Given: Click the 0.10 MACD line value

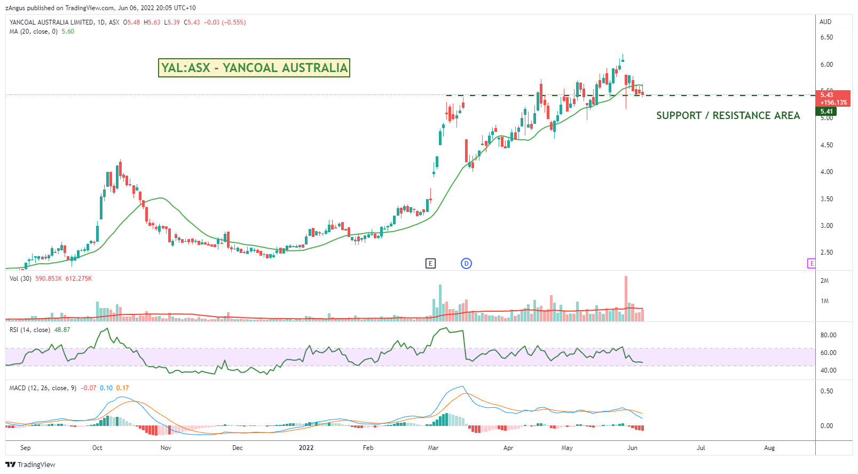Looking at the screenshot, I should 106,388.
